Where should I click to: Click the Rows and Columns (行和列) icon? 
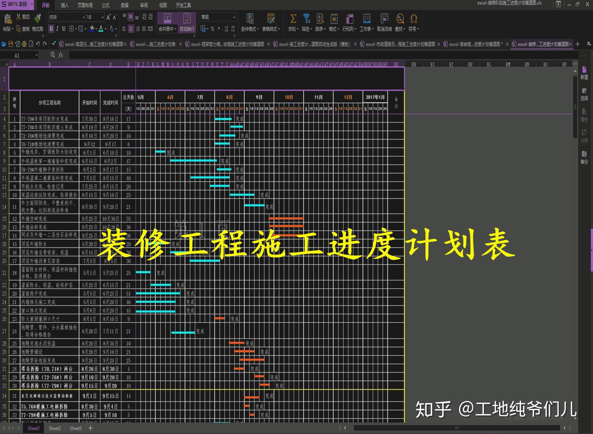coord(350,19)
